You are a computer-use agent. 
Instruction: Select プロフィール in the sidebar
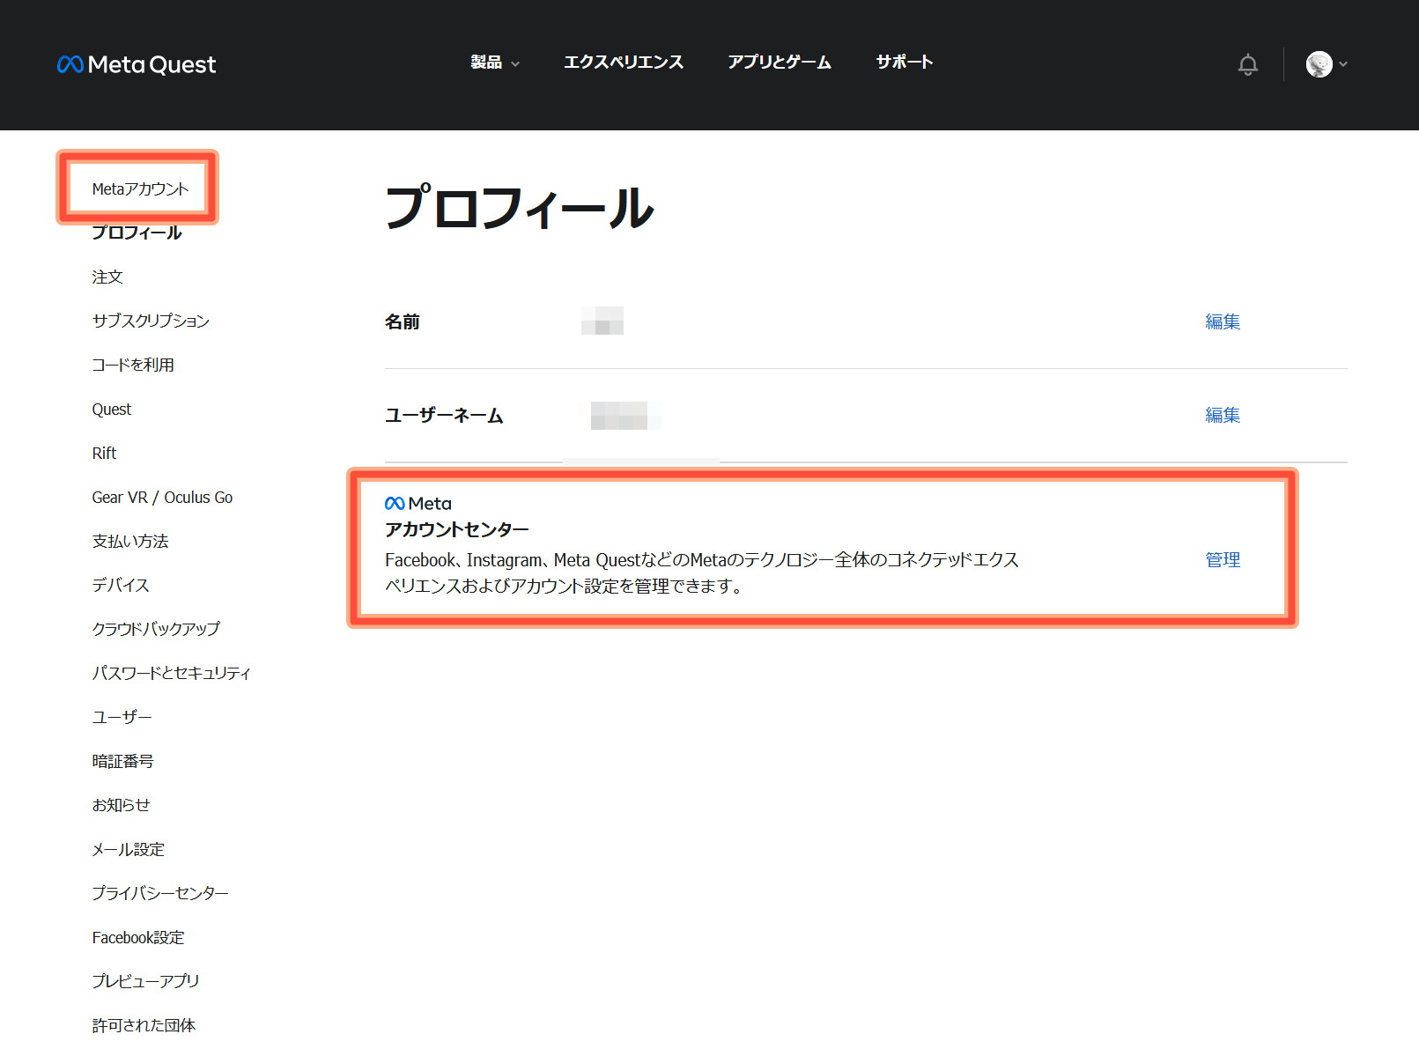(137, 233)
